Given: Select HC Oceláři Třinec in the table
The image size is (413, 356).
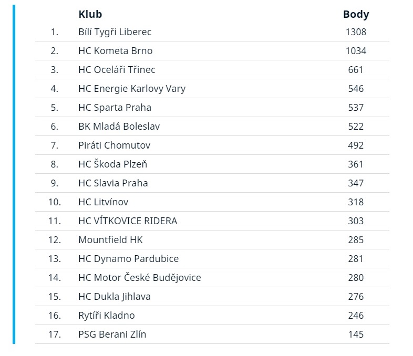Looking at the screenshot, I should pyautogui.click(x=117, y=70).
